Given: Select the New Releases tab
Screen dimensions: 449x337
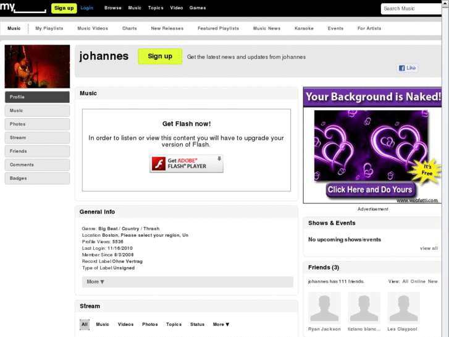Looking at the screenshot, I should (167, 28).
